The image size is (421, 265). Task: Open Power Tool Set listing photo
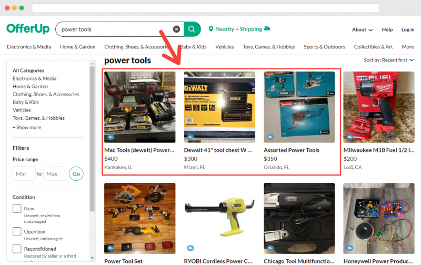pyautogui.click(x=139, y=218)
